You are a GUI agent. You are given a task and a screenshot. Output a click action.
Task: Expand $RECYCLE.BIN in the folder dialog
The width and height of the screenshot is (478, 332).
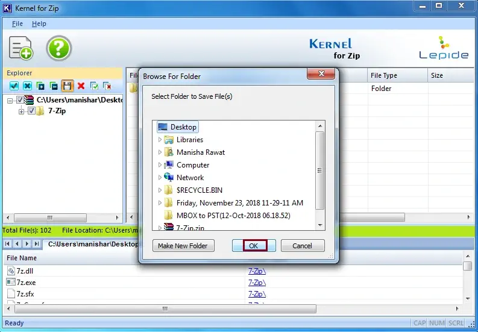(160, 190)
